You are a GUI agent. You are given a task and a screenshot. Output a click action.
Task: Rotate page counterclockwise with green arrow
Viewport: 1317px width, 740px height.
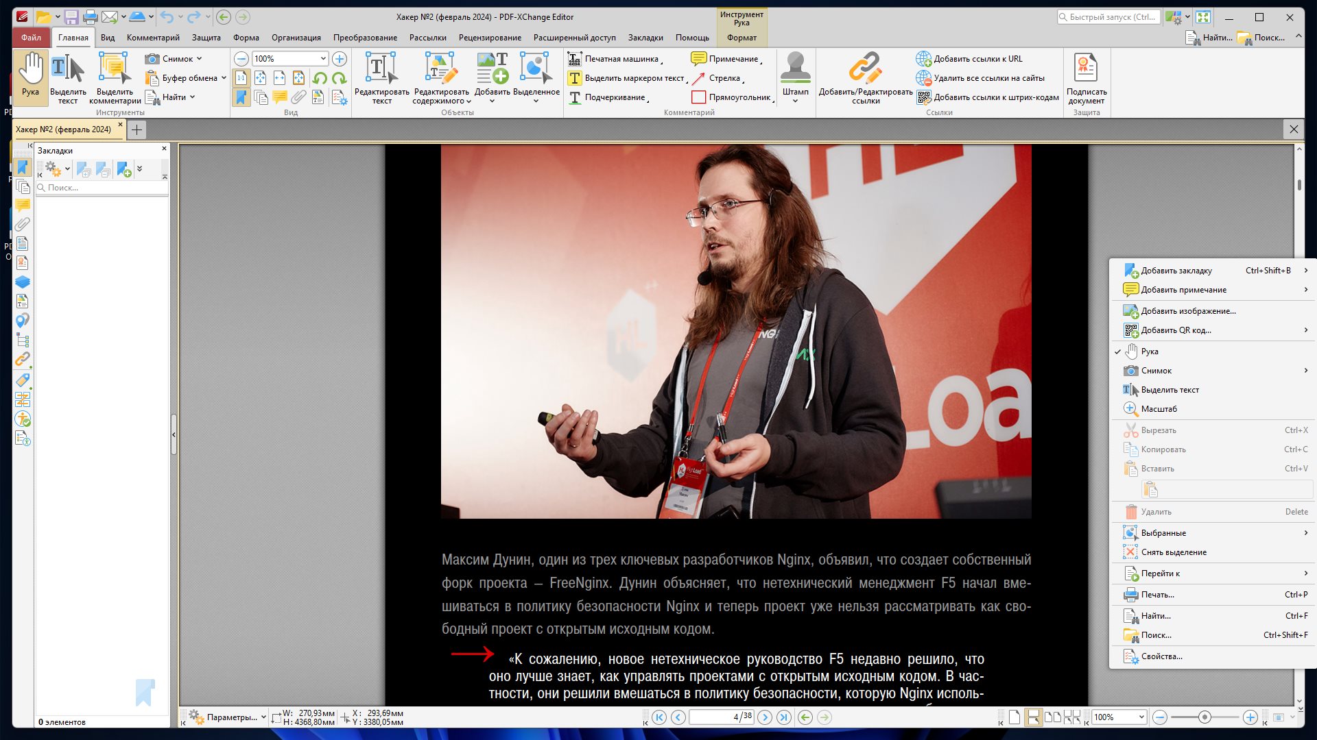[320, 78]
